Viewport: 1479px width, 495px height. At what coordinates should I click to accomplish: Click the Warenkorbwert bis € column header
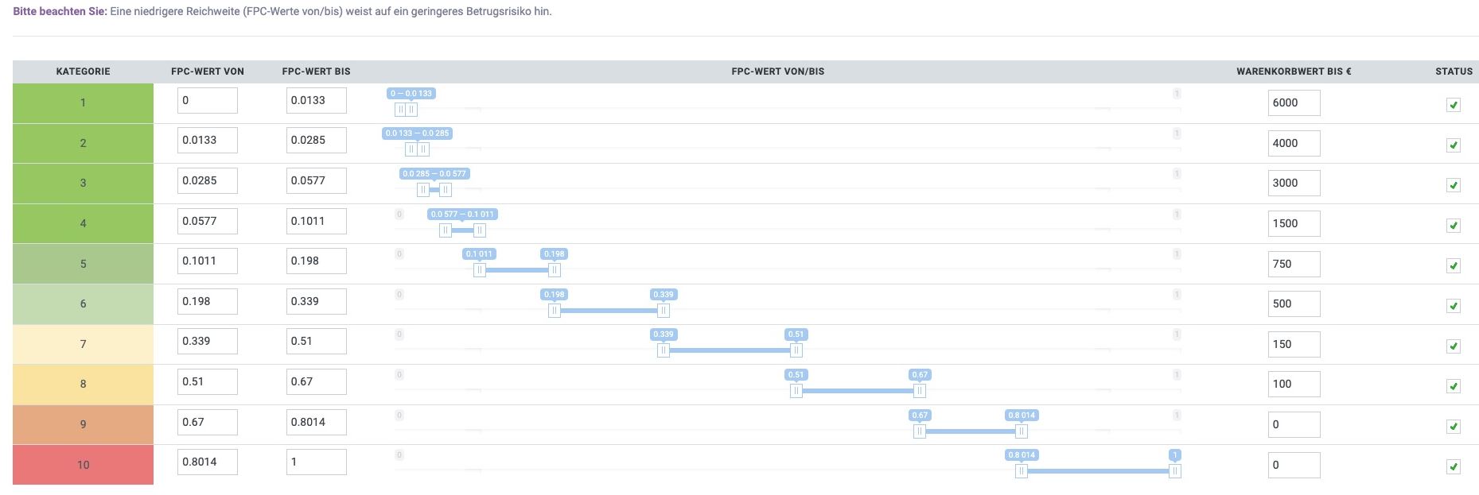pyautogui.click(x=1294, y=72)
